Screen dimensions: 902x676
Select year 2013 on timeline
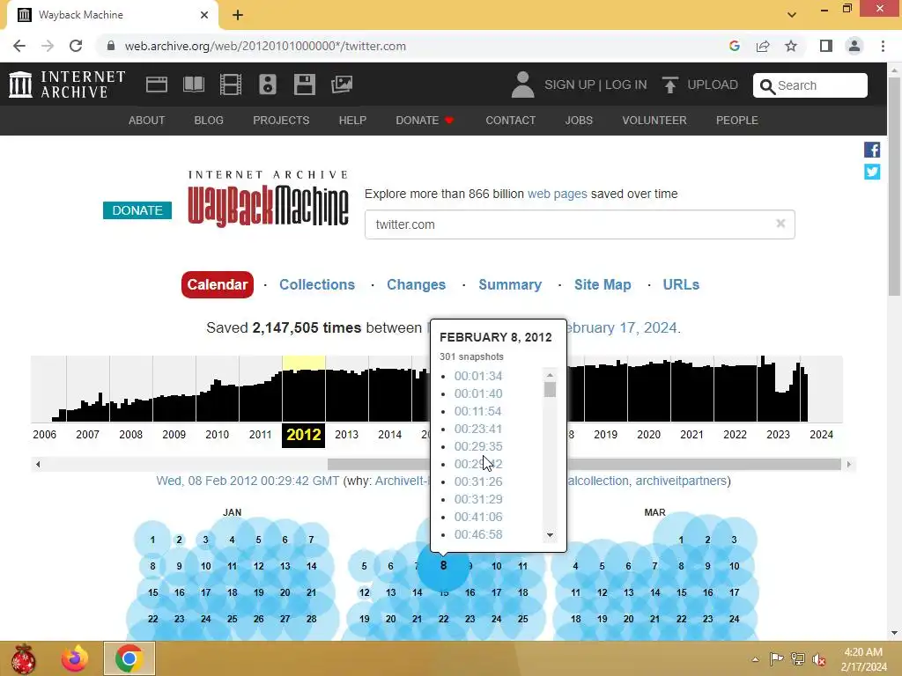[x=346, y=435]
